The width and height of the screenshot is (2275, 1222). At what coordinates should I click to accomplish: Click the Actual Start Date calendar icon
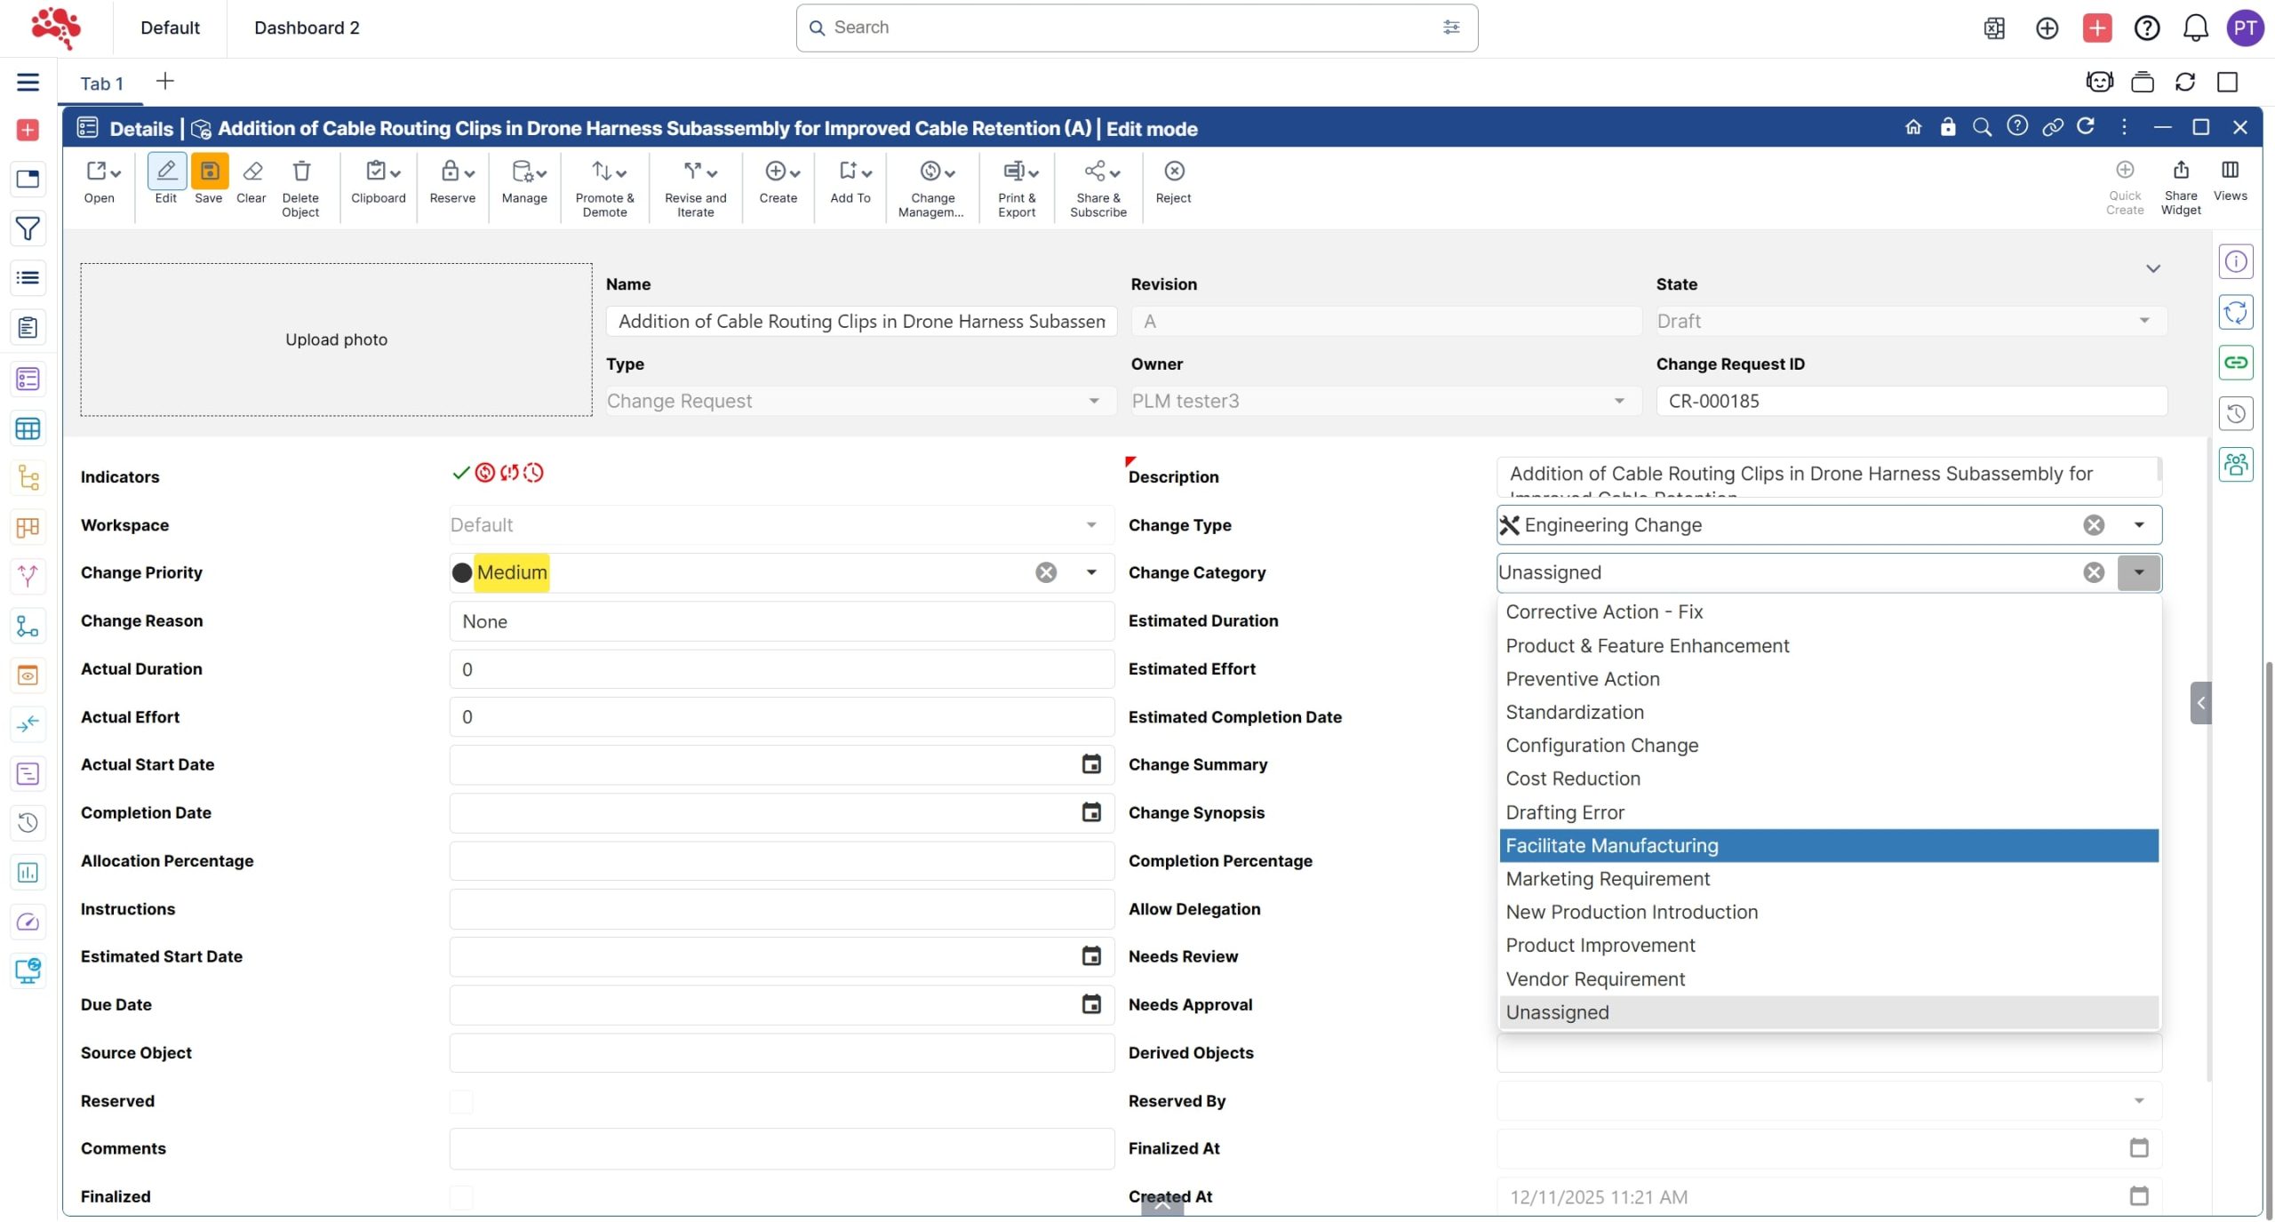[1090, 764]
